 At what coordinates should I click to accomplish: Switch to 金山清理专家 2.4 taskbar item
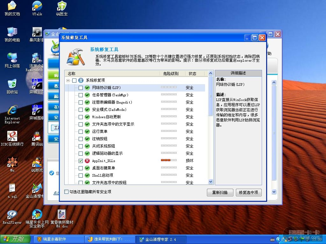[161, 239]
